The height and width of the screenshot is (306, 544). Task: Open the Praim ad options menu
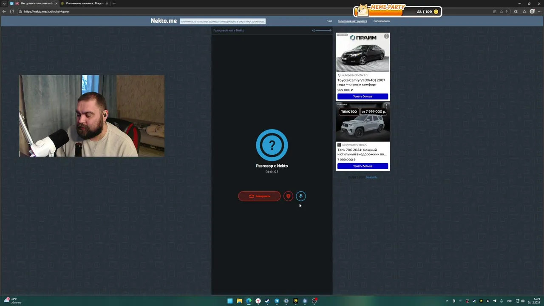click(386, 36)
